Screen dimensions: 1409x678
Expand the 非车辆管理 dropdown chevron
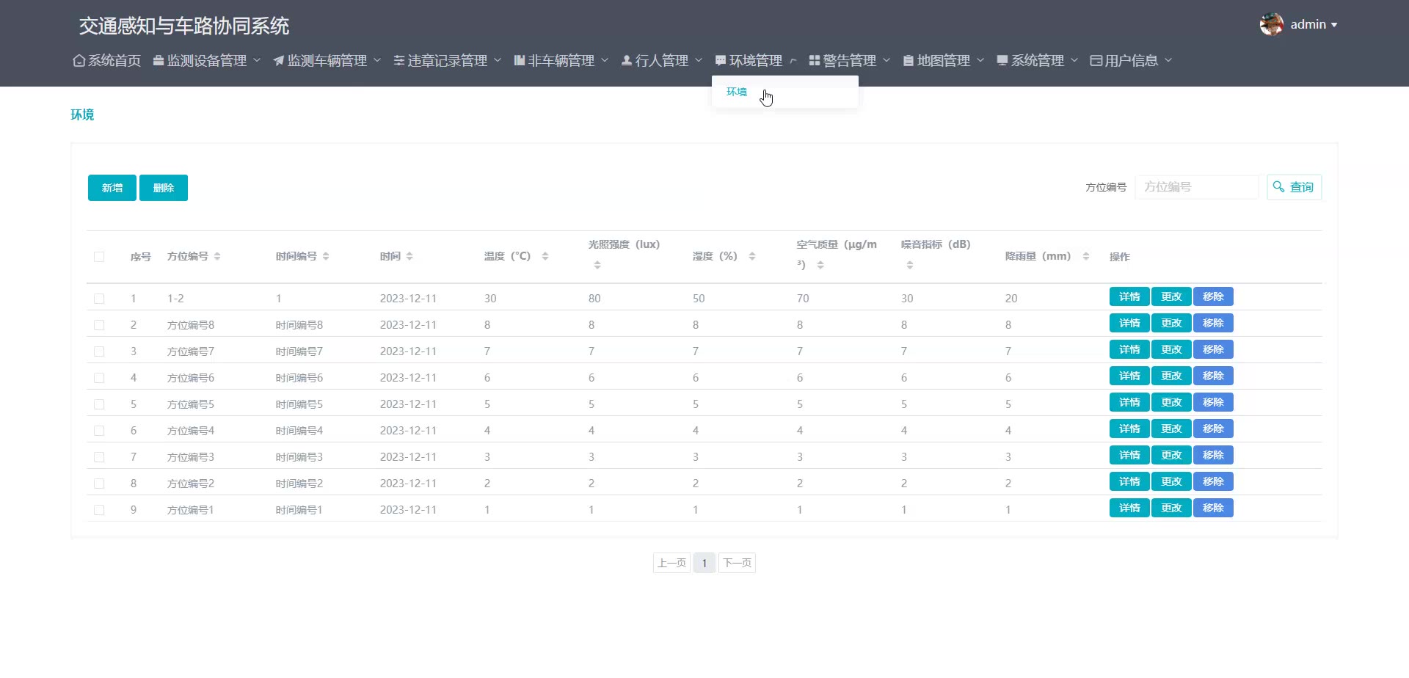point(605,60)
